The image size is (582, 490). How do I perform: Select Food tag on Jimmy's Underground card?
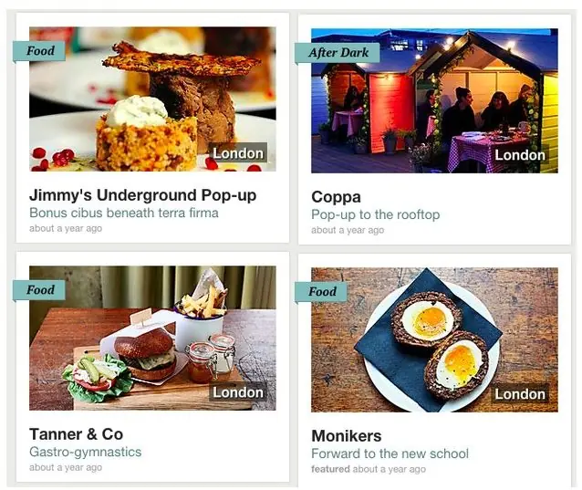click(x=39, y=51)
